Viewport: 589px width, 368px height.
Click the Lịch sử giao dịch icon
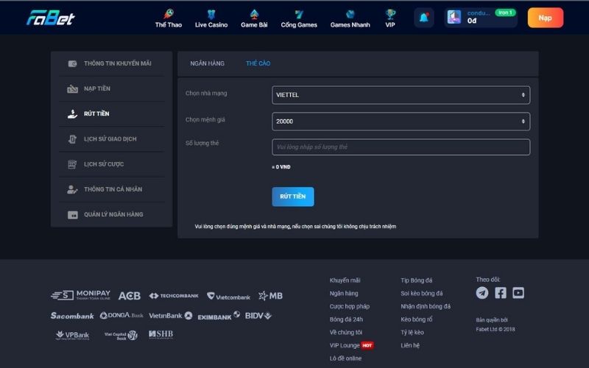(x=72, y=139)
